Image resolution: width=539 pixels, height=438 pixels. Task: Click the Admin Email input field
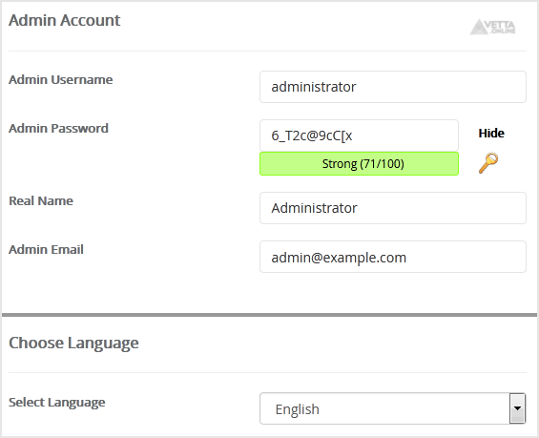(392, 257)
